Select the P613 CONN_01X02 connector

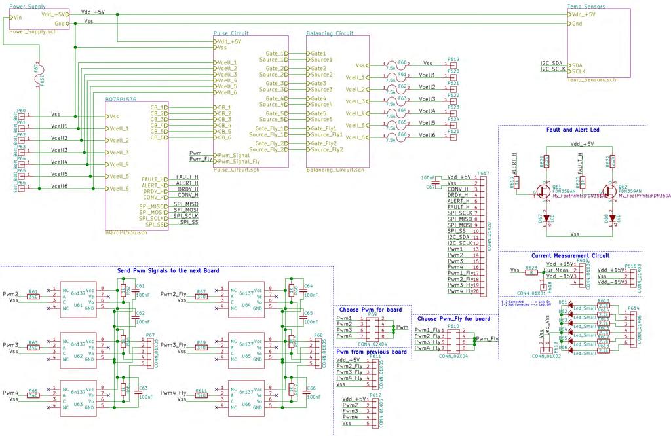pyautogui.click(x=546, y=350)
